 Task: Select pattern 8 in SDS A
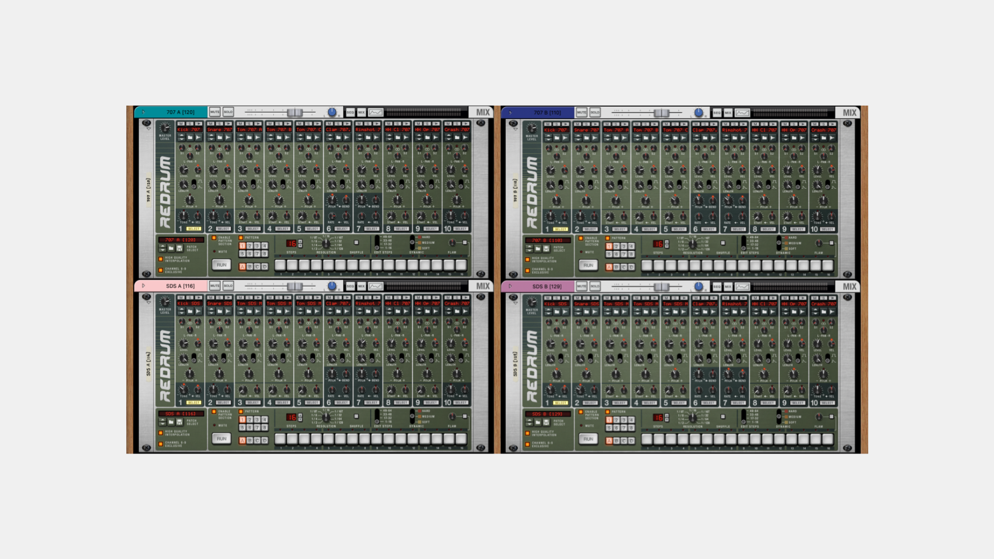tap(265, 428)
